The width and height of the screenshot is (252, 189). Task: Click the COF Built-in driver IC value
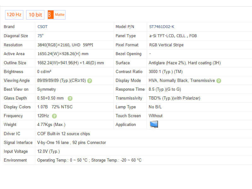point(64,134)
